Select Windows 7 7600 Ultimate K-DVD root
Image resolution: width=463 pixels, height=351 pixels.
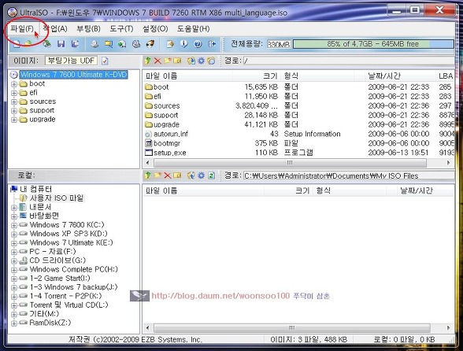point(73,75)
